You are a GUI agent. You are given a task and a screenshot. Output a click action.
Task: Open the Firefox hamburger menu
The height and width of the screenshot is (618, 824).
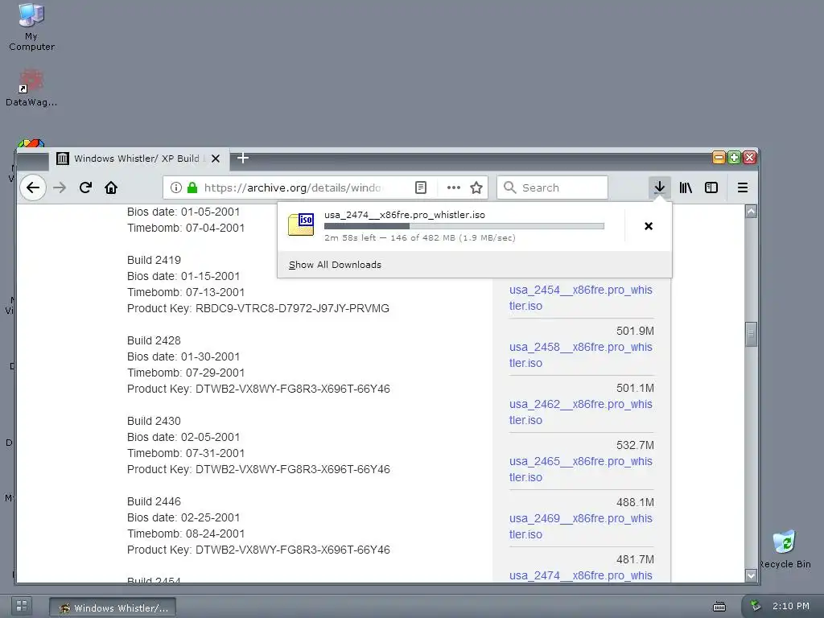(743, 187)
